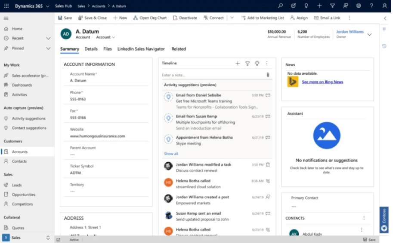399x243 pixels.
Task: Open command bar overflow more options
Action: (349, 18)
